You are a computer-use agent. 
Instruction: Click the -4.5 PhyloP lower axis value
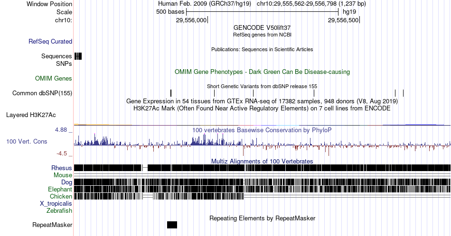[x=62, y=154]
